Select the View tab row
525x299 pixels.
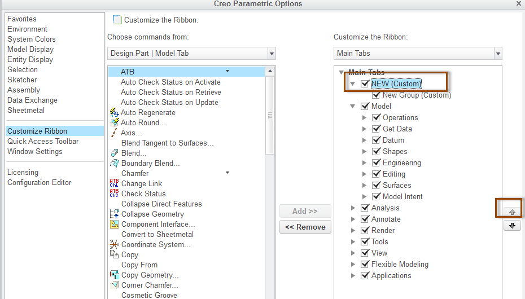379,253
